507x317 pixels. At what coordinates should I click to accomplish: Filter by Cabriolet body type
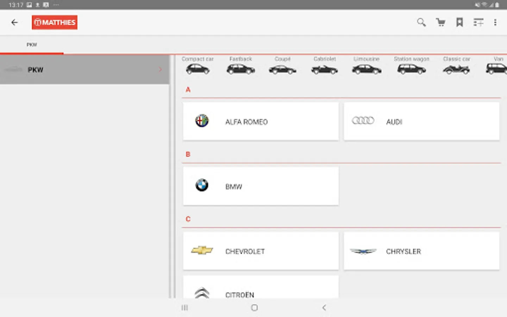coord(325,65)
